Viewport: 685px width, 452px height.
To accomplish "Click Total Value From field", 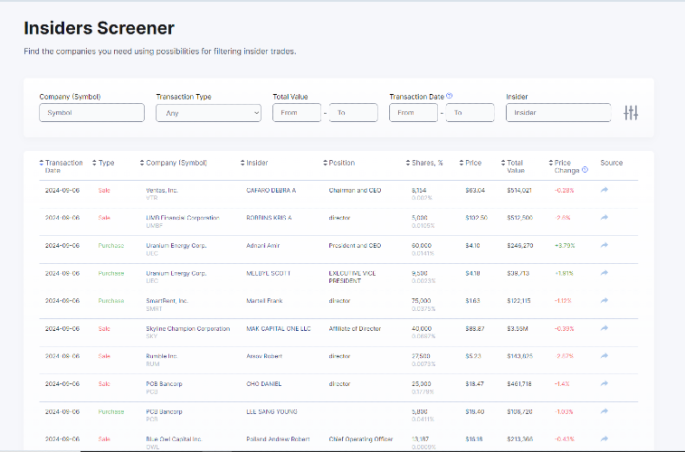I will point(297,113).
